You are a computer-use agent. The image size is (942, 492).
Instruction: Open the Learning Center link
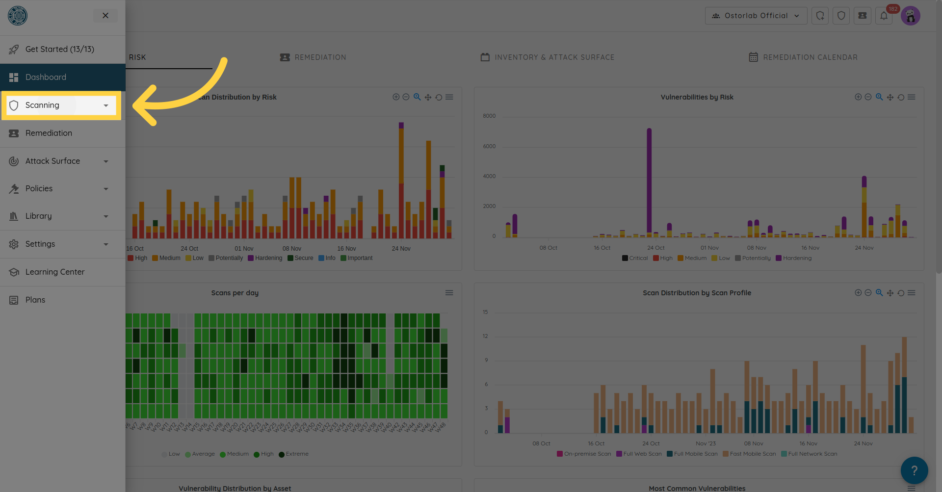point(55,272)
